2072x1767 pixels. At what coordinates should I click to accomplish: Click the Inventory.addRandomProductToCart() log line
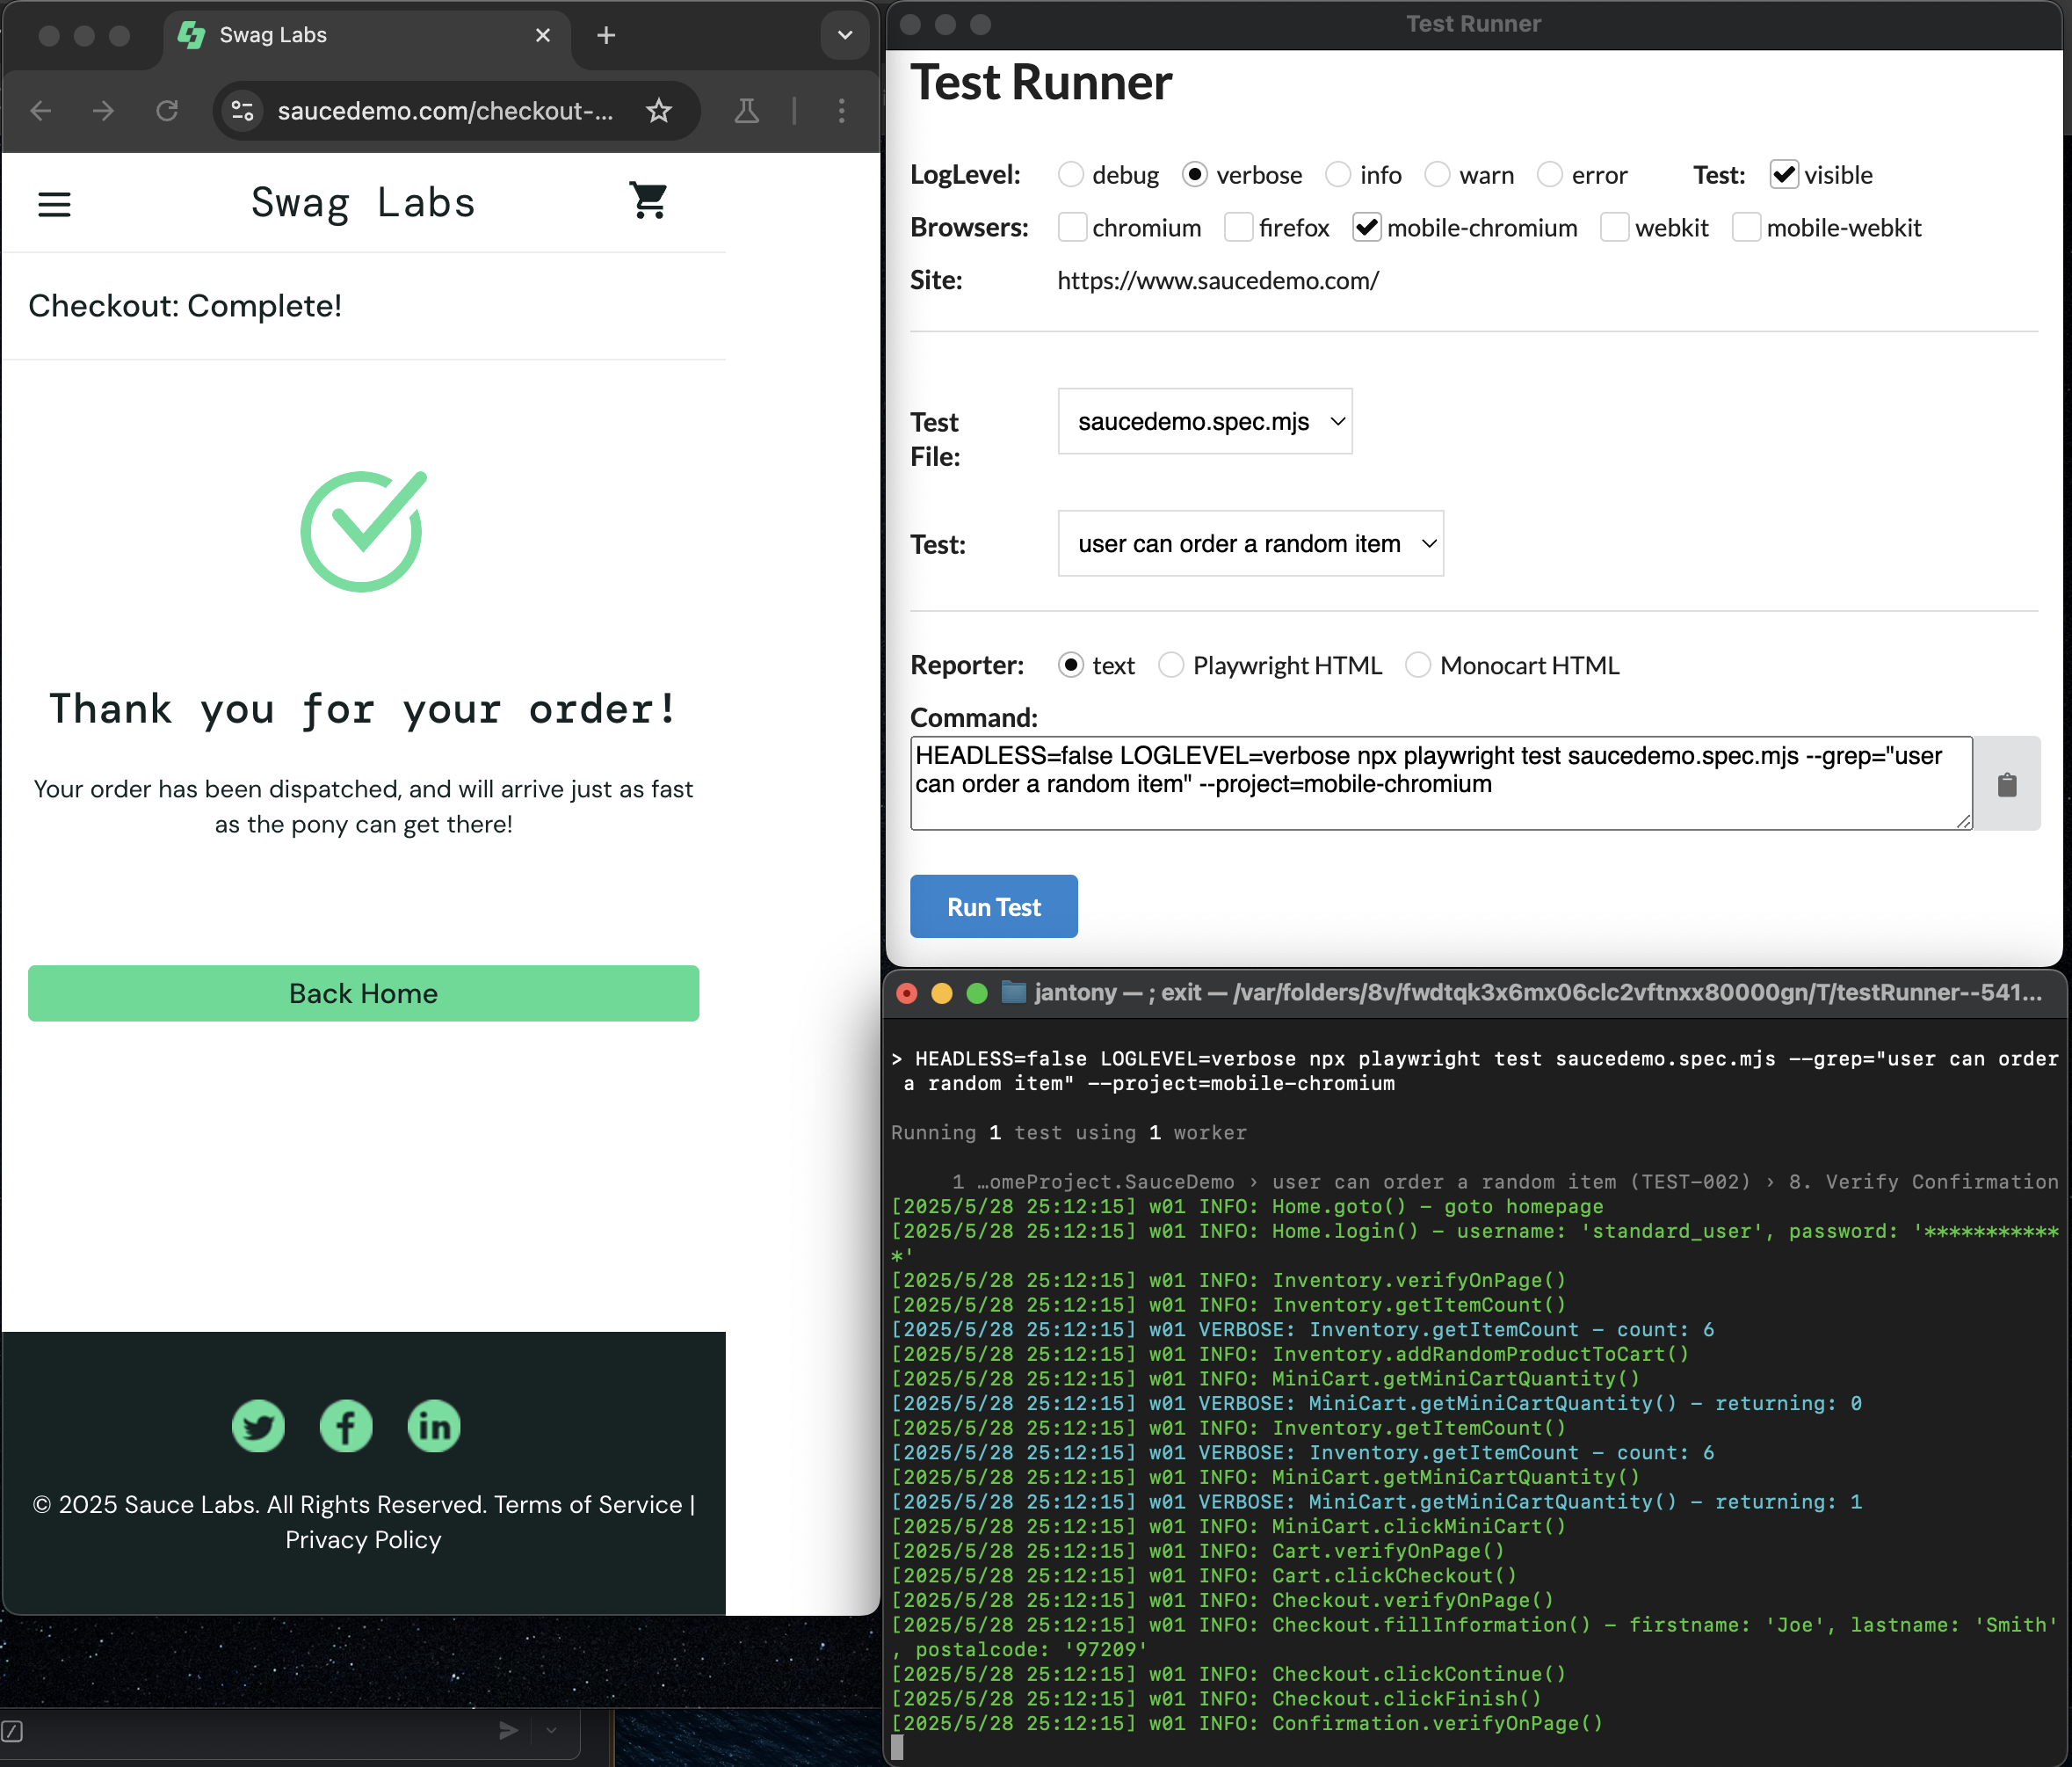click(x=1290, y=1354)
